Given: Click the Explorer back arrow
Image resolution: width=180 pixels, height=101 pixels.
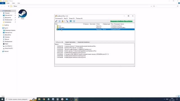Looking at the screenshot, I should [x=2, y=6].
